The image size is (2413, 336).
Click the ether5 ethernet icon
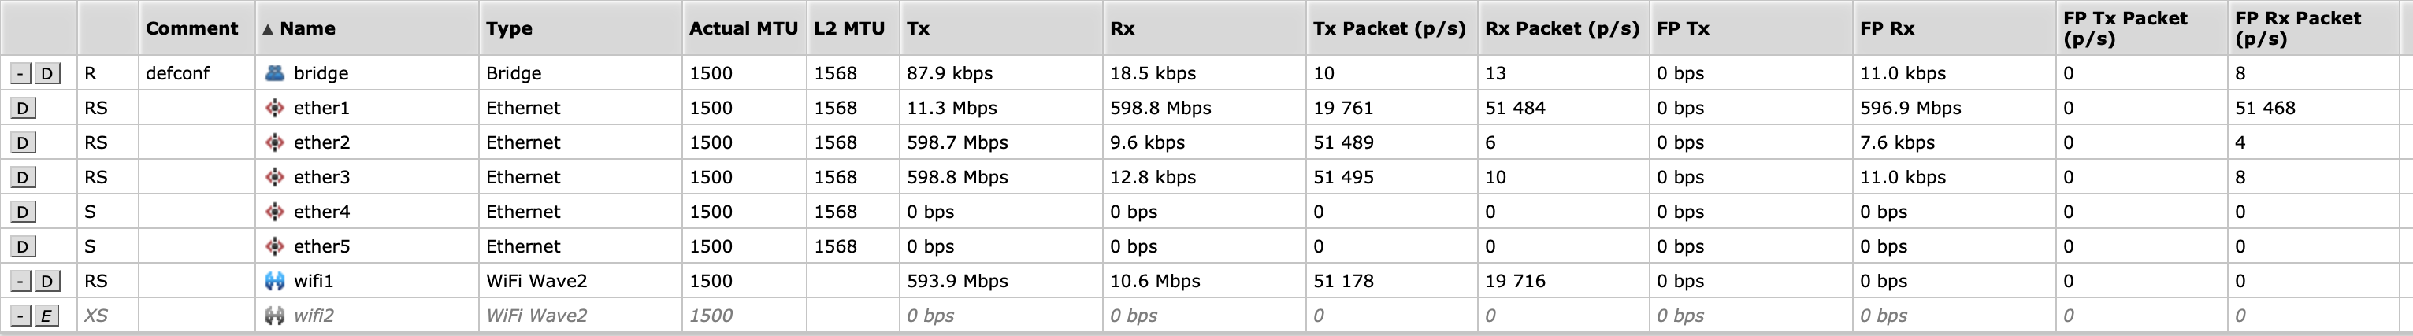coord(274,246)
